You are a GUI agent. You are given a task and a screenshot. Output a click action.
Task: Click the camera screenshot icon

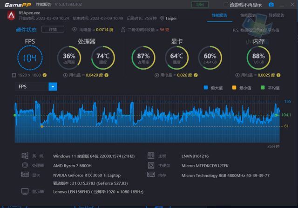pyautogui.click(x=271, y=5)
